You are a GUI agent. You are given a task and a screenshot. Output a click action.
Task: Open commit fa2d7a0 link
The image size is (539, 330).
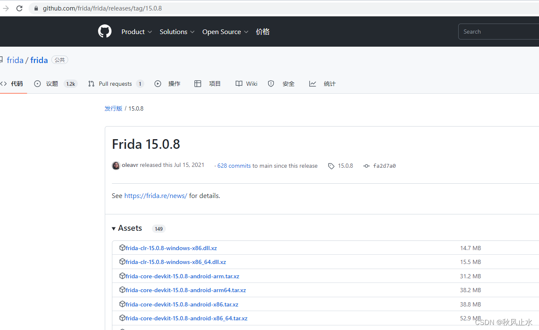click(x=385, y=166)
